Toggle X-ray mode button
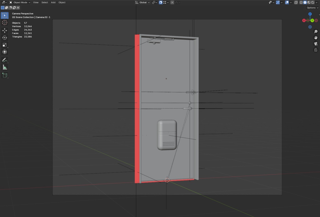Viewport: 320px width, 217px height. pos(296,2)
